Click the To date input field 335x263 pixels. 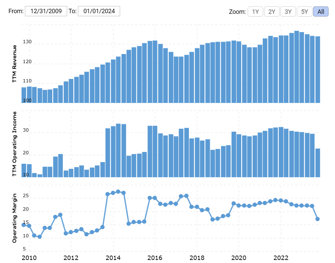[x=99, y=11]
